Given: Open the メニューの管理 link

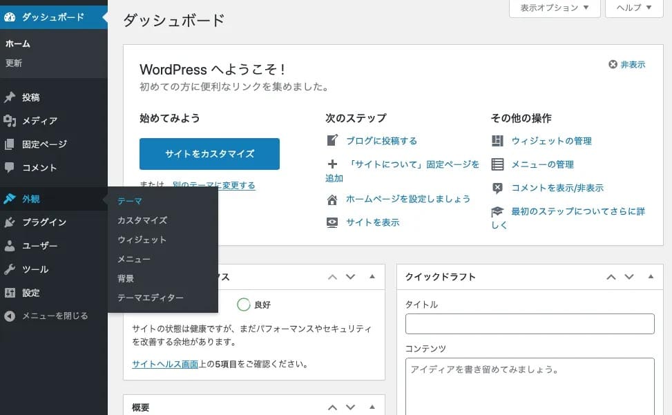Looking at the screenshot, I should [x=543, y=164].
